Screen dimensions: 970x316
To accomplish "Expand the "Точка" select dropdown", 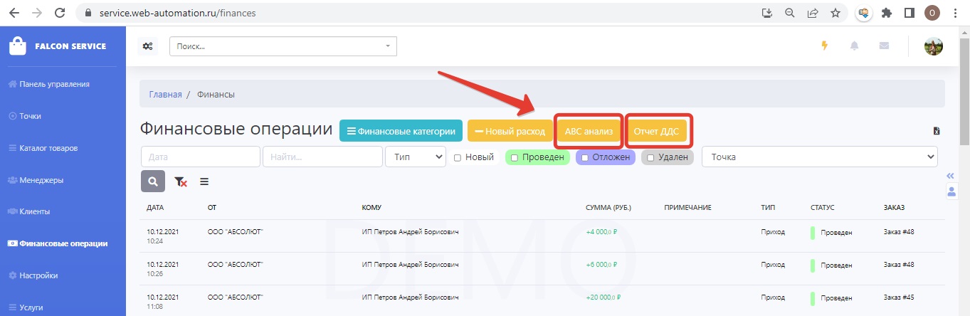I will 819,157.
